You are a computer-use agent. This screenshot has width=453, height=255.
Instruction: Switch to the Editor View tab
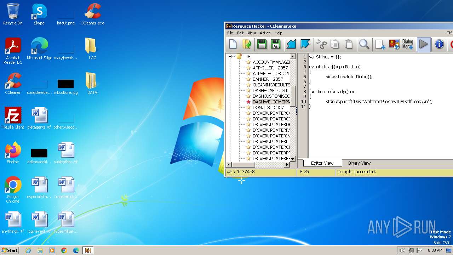point(322,163)
